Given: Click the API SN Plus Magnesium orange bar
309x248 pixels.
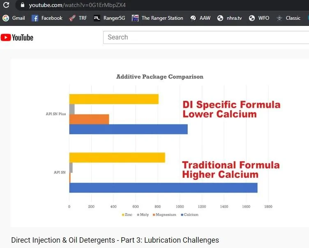Looking at the screenshot, I should point(89,119).
